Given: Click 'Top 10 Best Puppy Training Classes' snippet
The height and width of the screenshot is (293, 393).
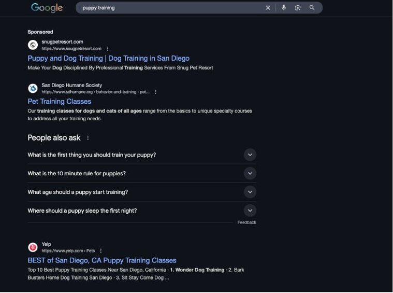Looking at the screenshot, I should coord(136,274).
